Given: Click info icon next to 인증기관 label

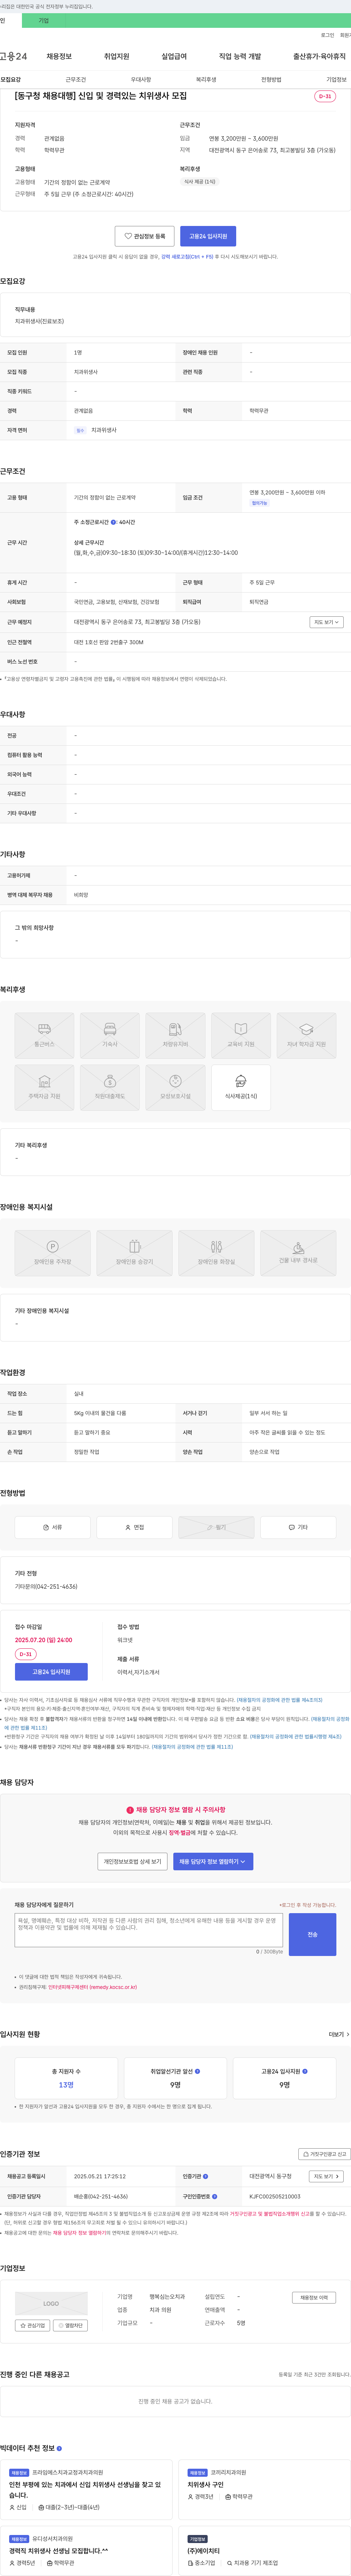Looking at the screenshot, I should [205, 2176].
